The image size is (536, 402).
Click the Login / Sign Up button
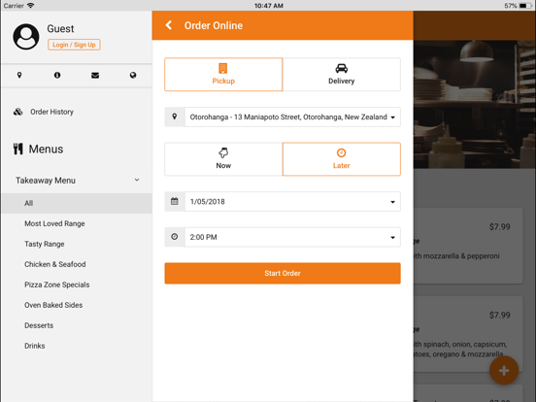[x=74, y=45]
